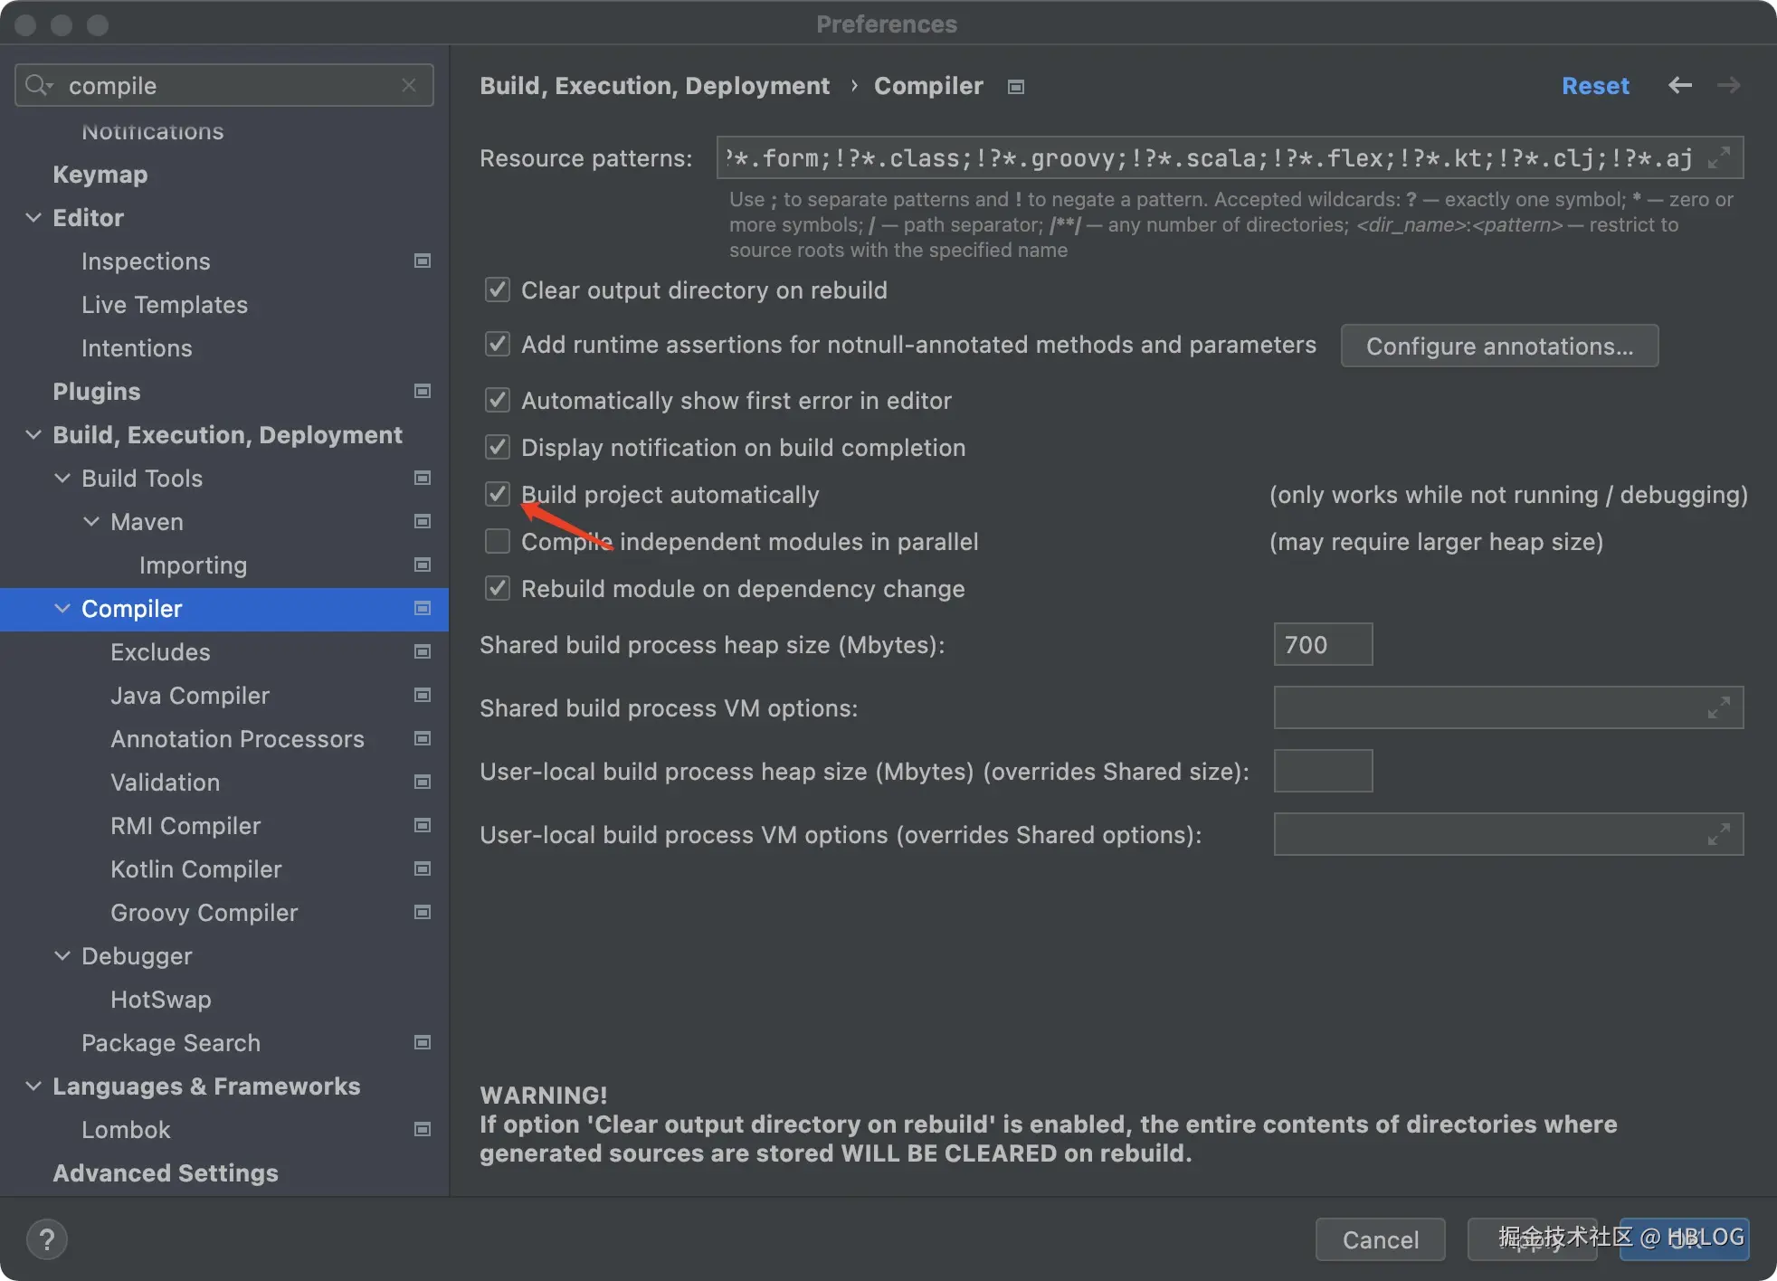Expand the Resource patterns field
Image resolution: width=1777 pixels, height=1281 pixels.
tap(1718, 157)
